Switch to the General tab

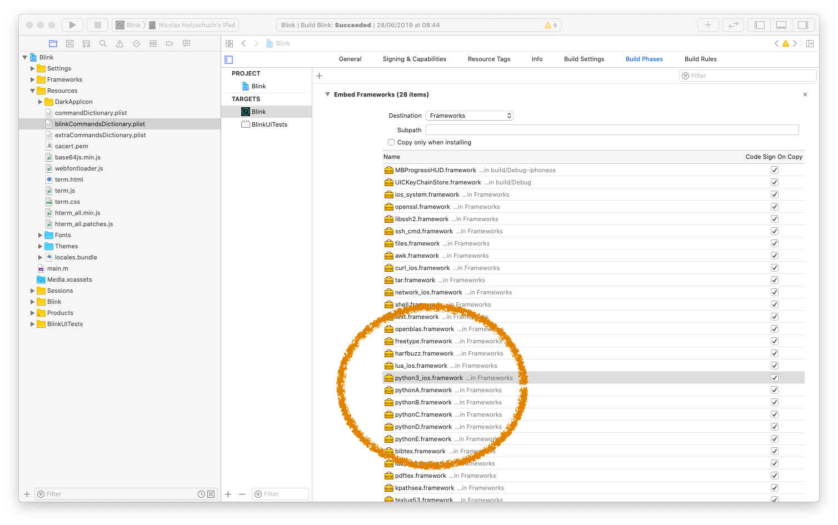click(350, 59)
